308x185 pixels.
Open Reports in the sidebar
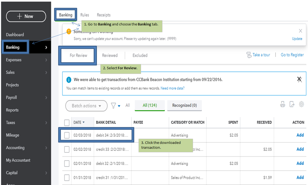click(x=12, y=110)
